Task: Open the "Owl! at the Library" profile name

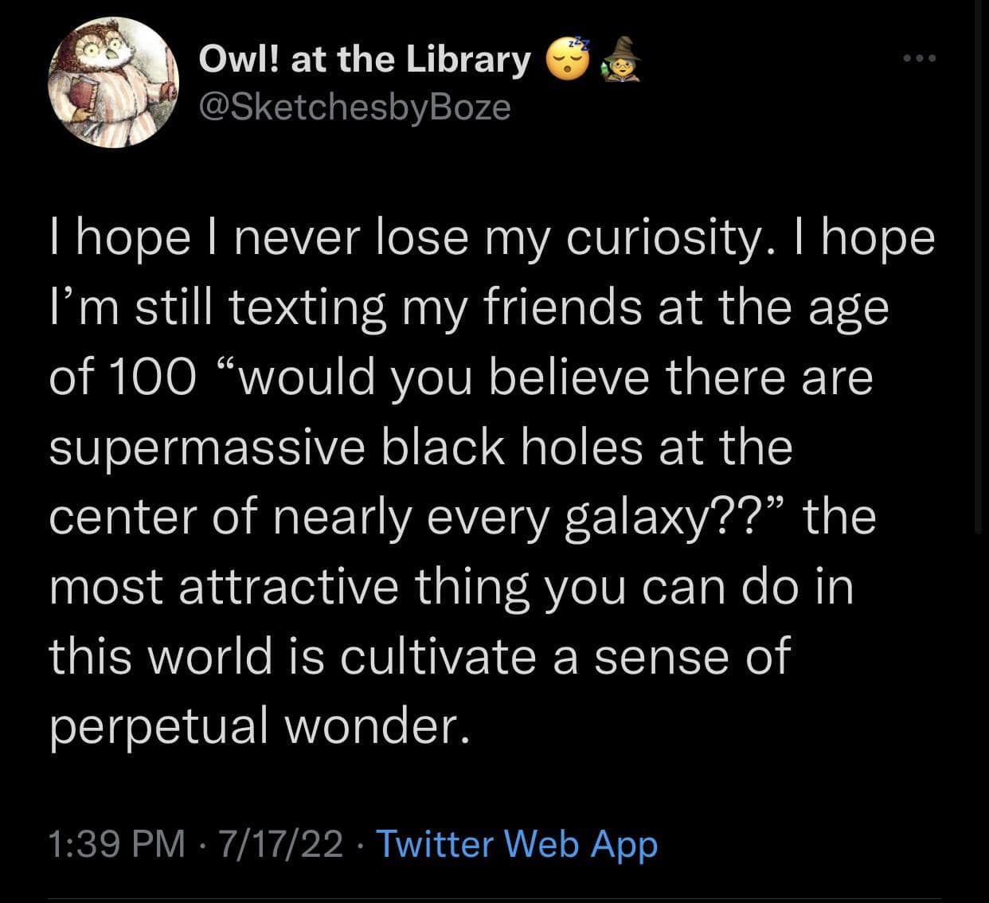Action: coord(364,60)
